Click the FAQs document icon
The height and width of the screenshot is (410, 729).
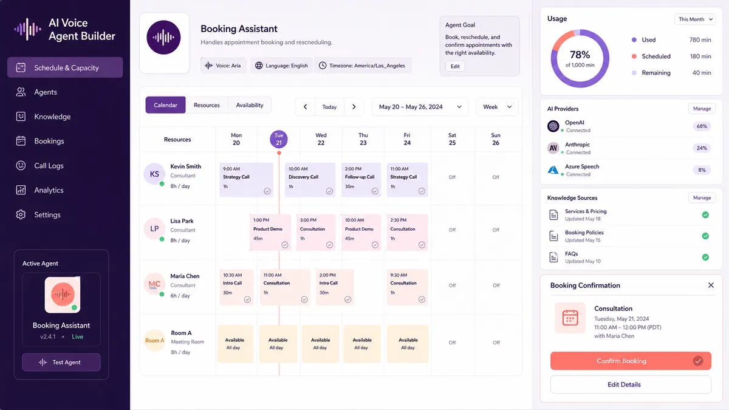(553, 257)
